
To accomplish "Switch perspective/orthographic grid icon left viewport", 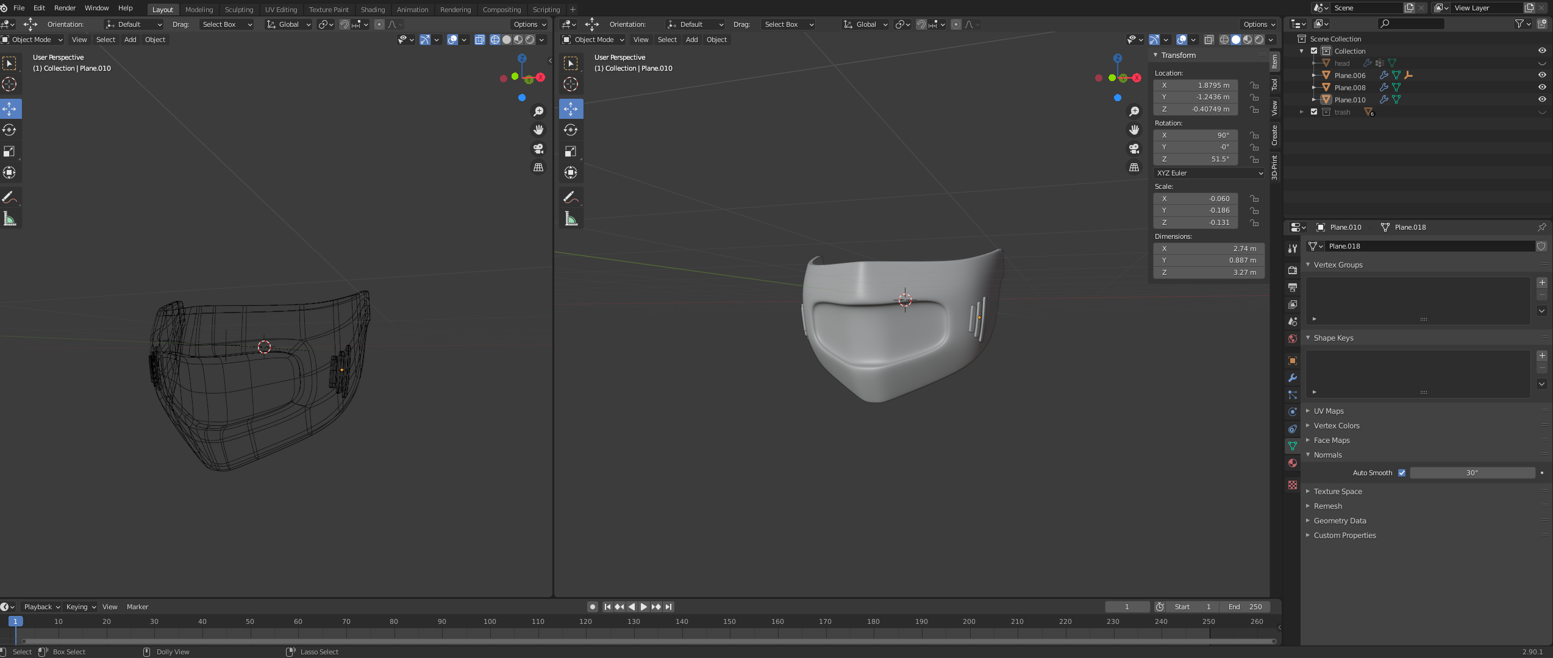I will tap(538, 167).
